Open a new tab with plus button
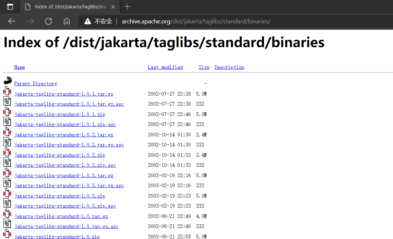 coord(127,7)
